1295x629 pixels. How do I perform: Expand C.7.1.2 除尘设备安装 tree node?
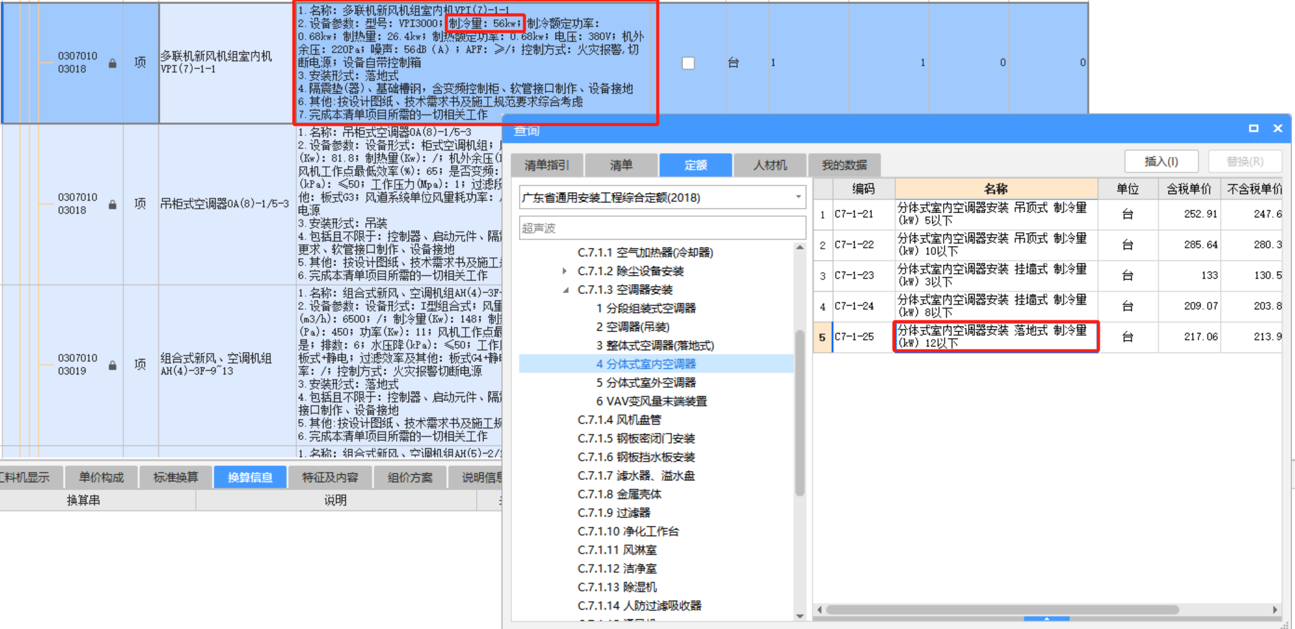pos(565,271)
